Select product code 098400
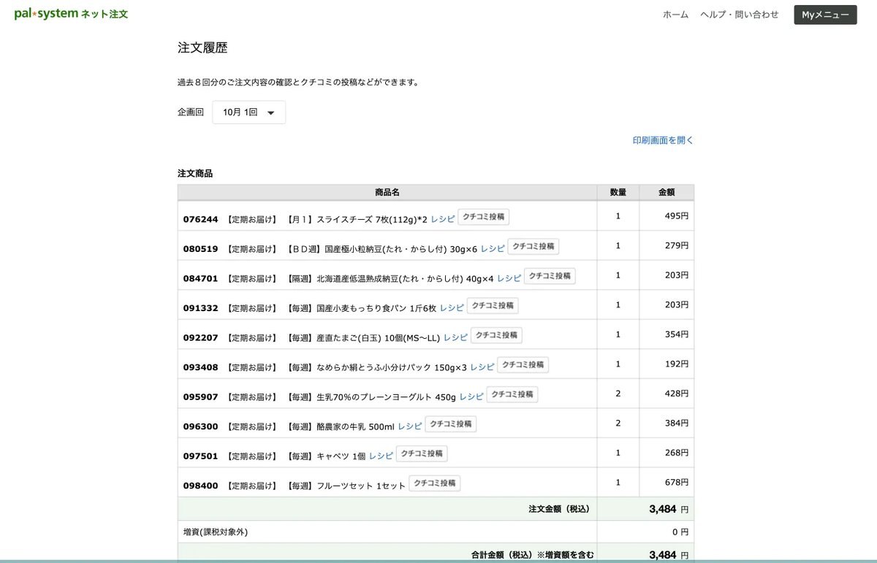This screenshot has height=563, width=877. pos(200,485)
